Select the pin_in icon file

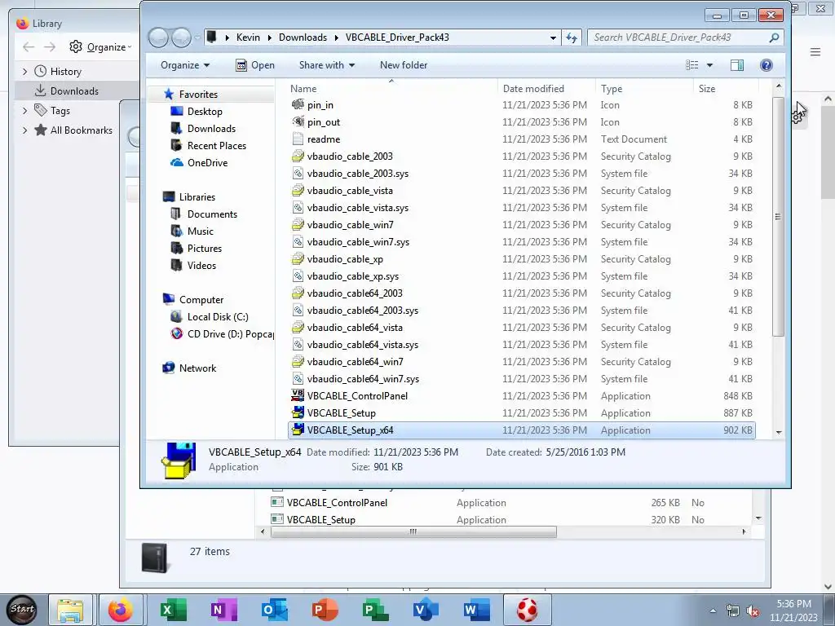522,105
